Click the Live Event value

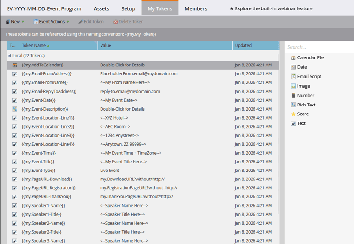110,171
